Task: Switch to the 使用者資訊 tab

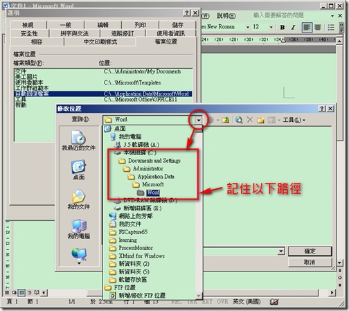Action: tap(171, 33)
